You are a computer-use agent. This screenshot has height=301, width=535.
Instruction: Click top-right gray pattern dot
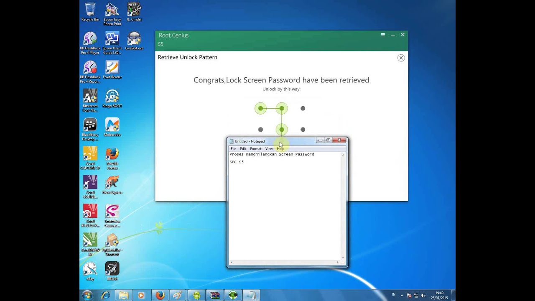(303, 108)
